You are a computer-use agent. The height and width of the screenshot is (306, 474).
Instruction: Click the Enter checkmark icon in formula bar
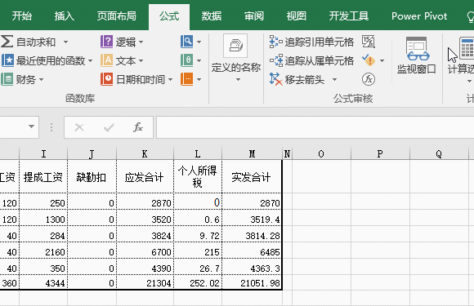109,127
